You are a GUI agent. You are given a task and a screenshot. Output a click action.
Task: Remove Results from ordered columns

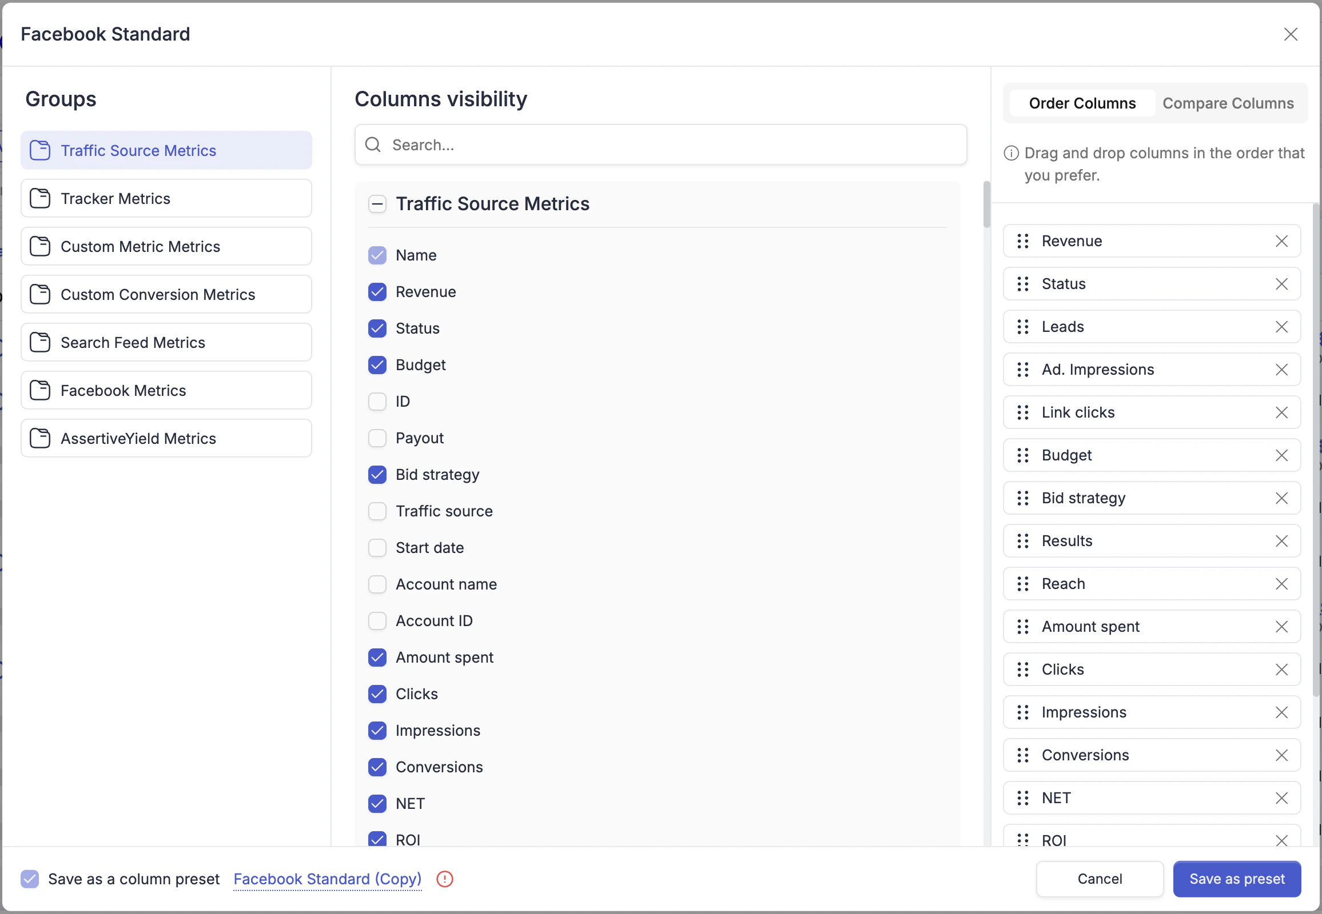click(x=1281, y=541)
